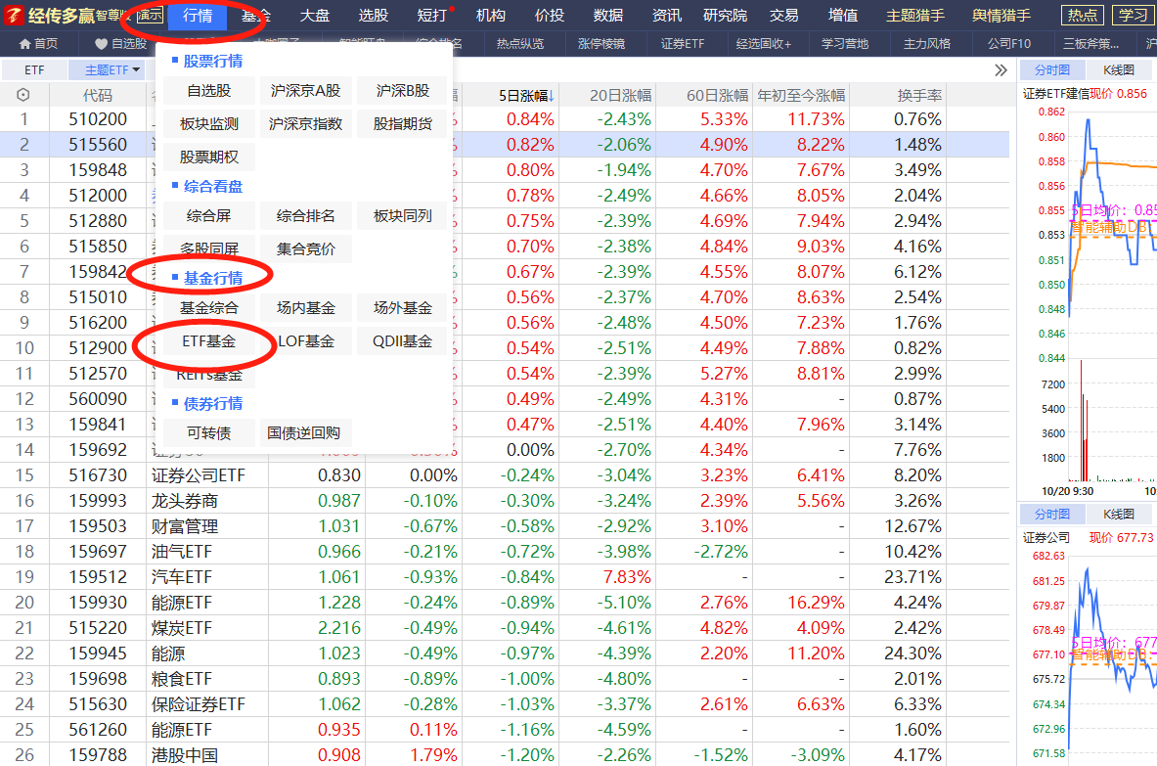
Task: Open the 短打 top menu
Action: pyautogui.click(x=431, y=16)
